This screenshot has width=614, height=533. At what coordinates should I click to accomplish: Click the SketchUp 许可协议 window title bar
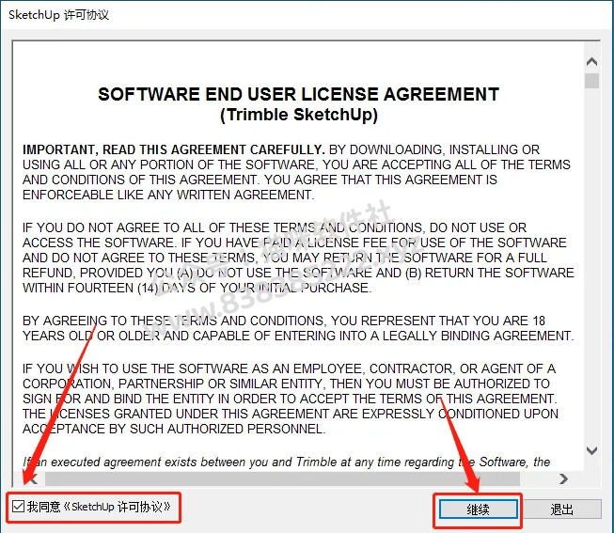coord(307,15)
